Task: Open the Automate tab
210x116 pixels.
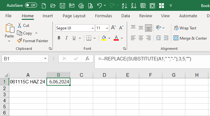Action: tap(188, 16)
